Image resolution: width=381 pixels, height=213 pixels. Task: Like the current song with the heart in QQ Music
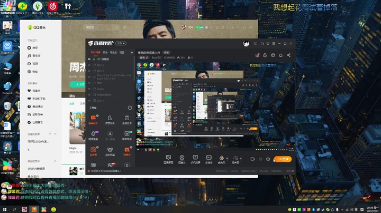81,173
